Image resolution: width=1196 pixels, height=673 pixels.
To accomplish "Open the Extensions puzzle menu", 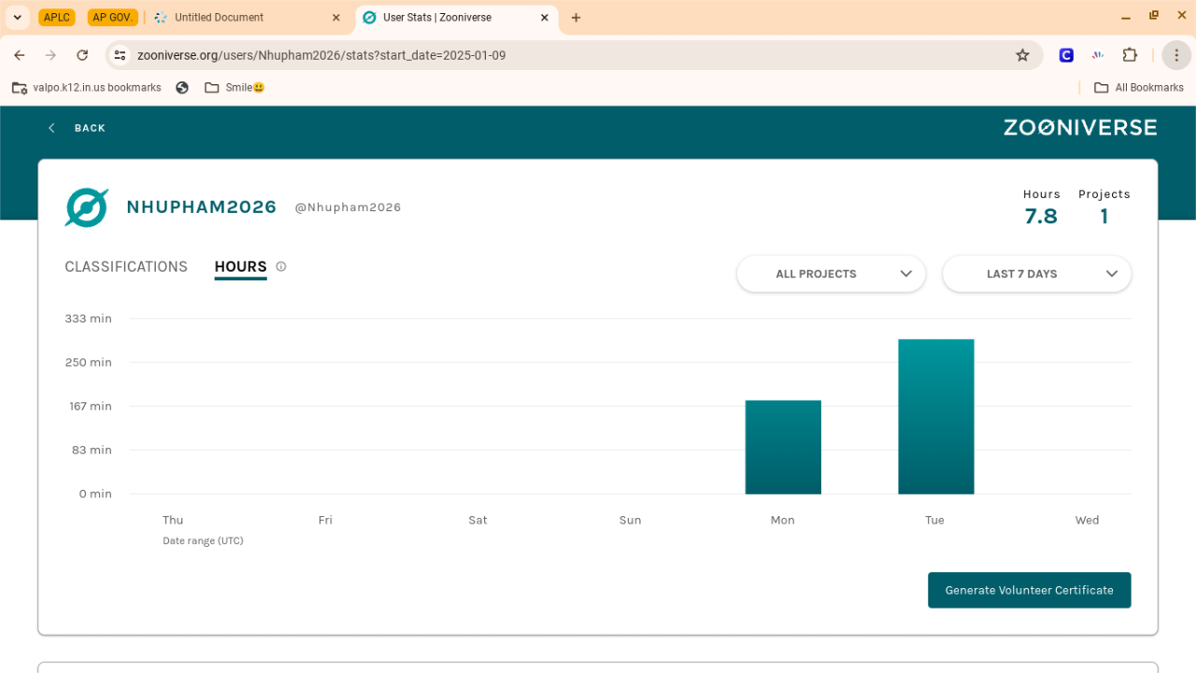I will pyautogui.click(x=1130, y=55).
